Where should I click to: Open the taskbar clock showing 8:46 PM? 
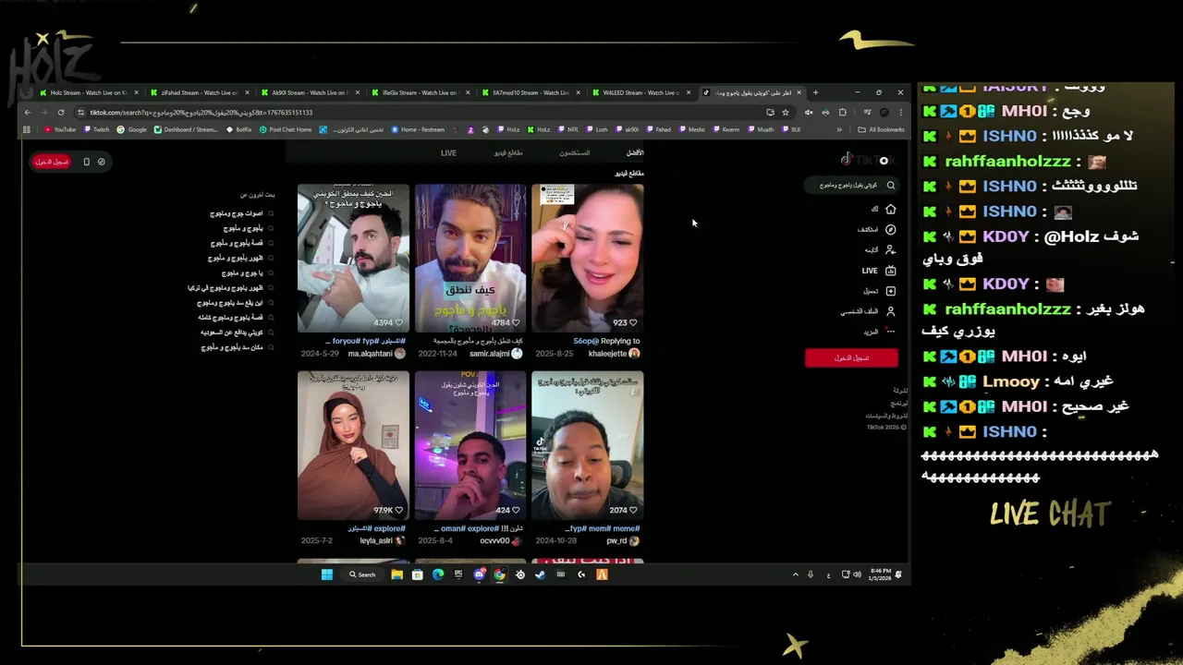[880, 574]
